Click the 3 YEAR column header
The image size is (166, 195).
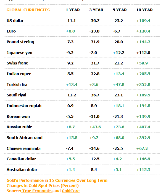tap(96, 10)
